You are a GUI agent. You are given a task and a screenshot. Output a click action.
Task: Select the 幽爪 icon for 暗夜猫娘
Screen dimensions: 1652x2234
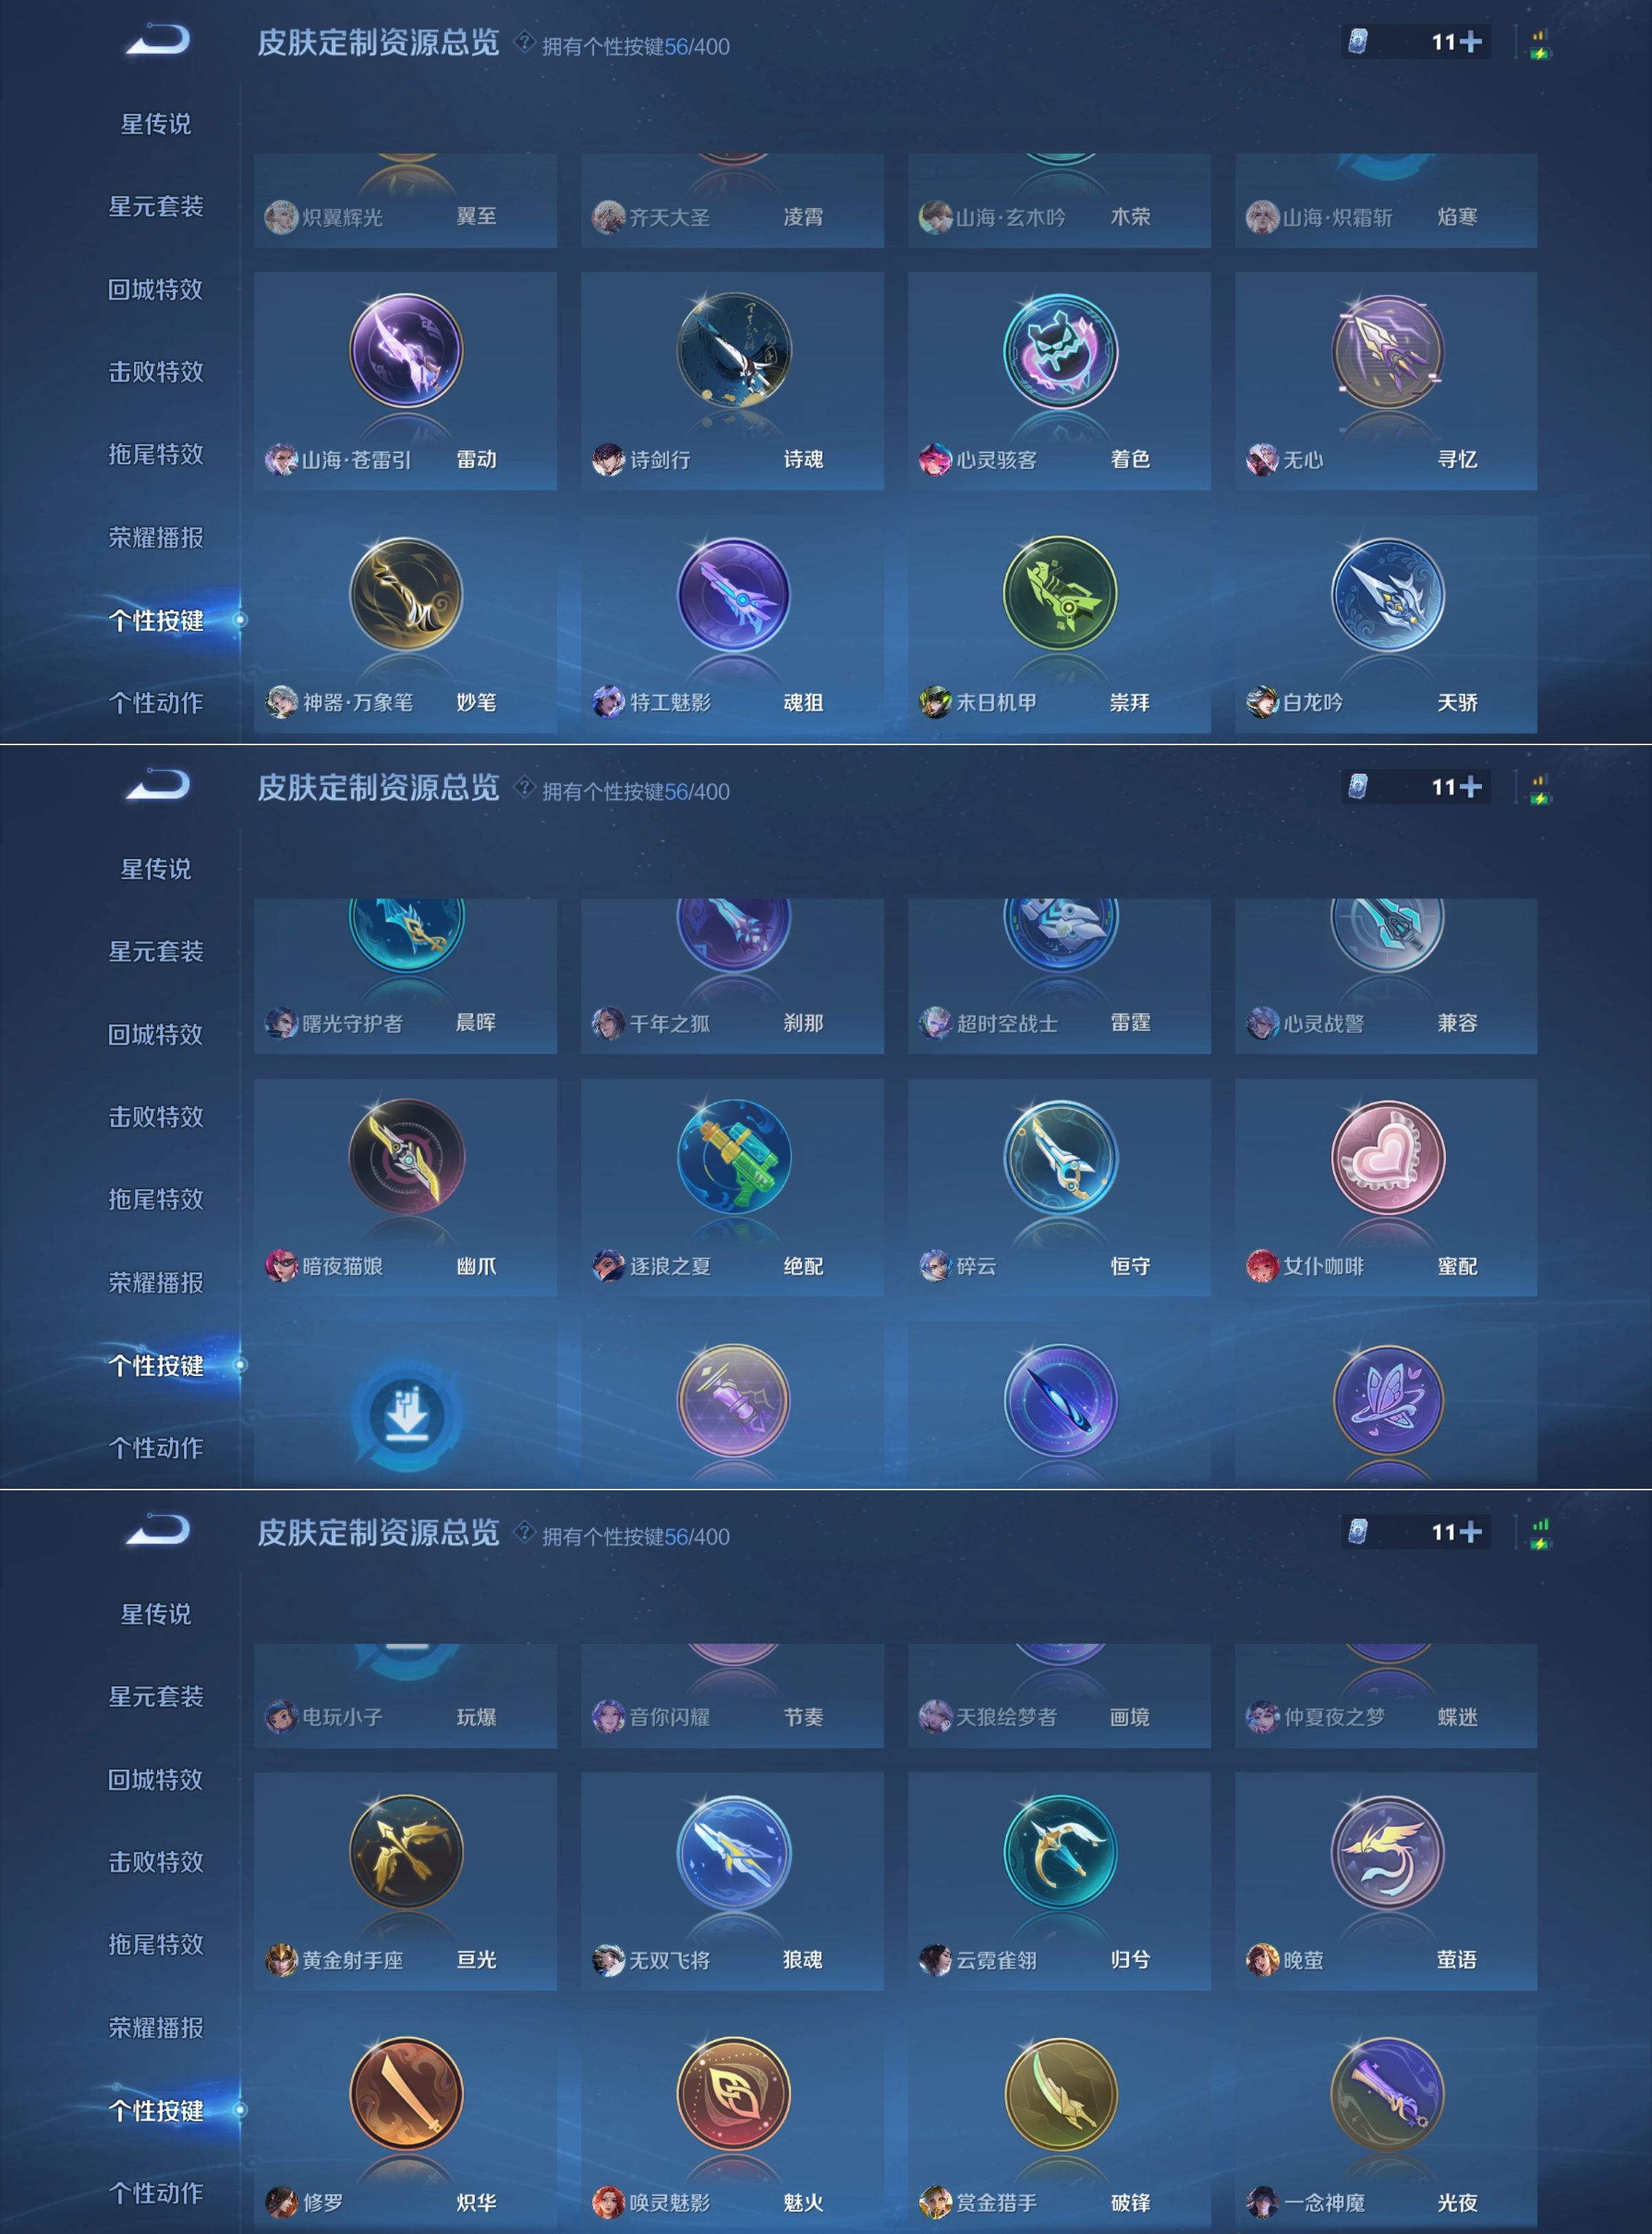click(406, 1156)
